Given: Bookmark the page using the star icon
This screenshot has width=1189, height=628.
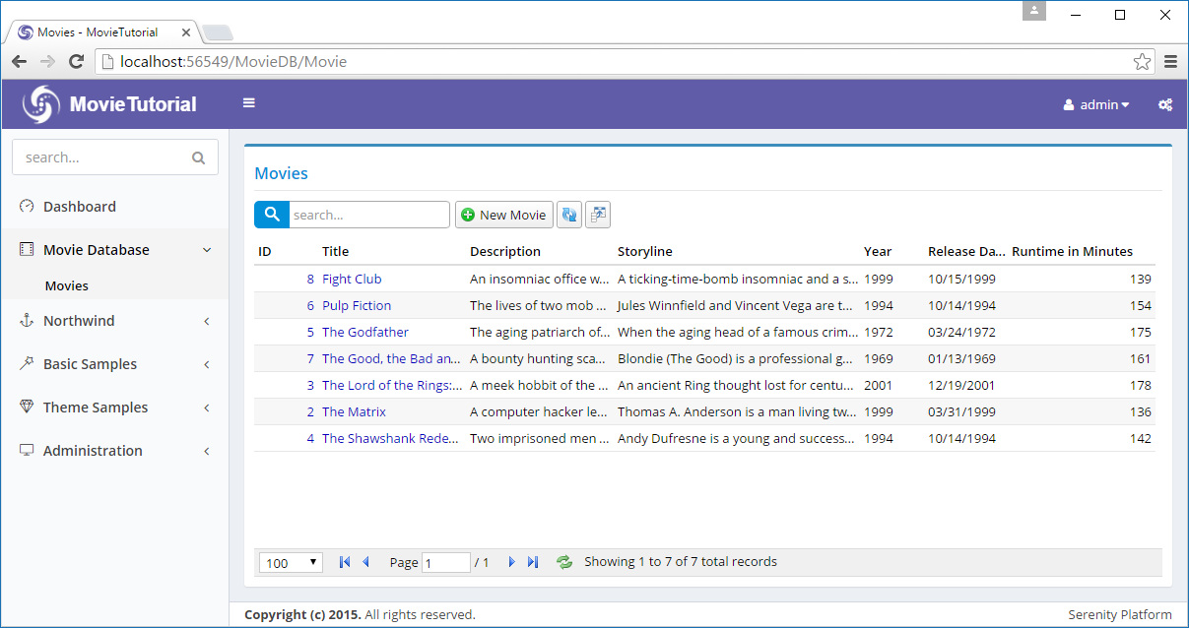Looking at the screenshot, I should coord(1142,62).
